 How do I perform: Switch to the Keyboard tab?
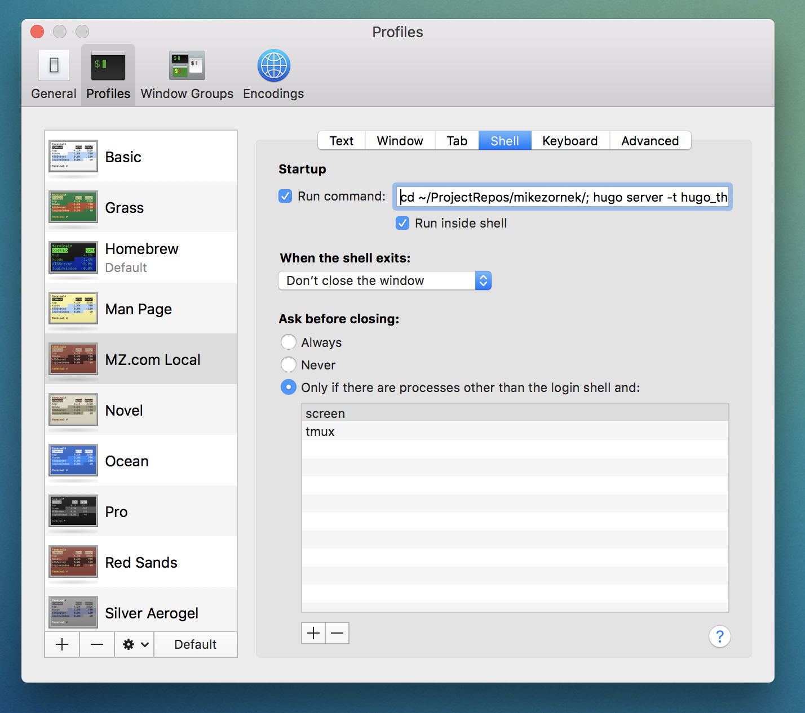pyautogui.click(x=570, y=141)
